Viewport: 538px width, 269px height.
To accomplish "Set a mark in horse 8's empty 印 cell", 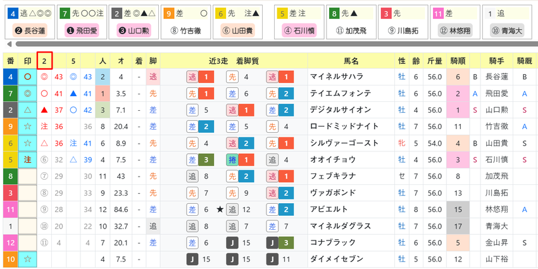I will point(28,176).
